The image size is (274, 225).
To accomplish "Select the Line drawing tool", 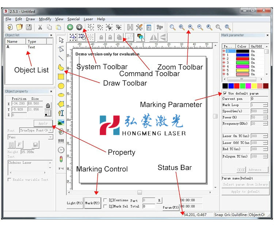I will 61,58.
